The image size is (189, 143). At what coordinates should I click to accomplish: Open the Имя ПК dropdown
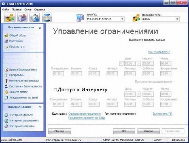[105, 19]
